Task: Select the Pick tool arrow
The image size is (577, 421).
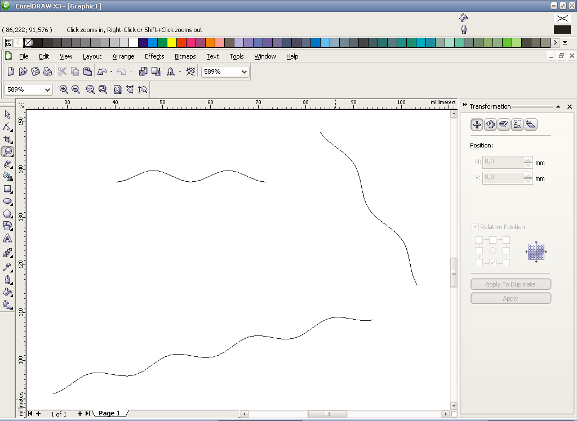Action: [x=7, y=114]
